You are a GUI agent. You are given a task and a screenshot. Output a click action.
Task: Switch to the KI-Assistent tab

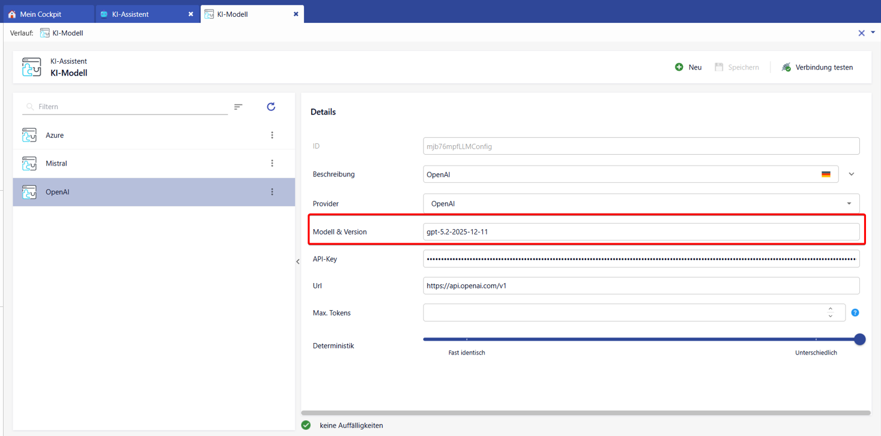coord(130,14)
